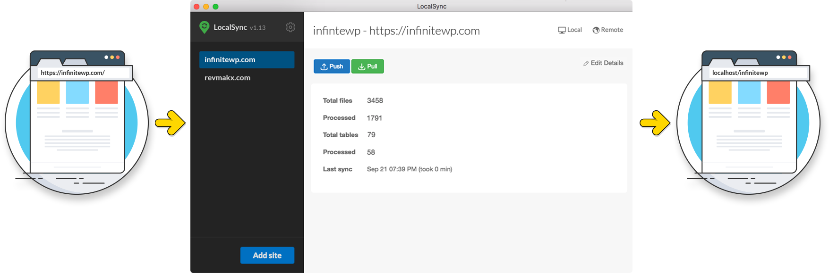
Task: Click the Total files value 3458
Action: coord(375,100)
